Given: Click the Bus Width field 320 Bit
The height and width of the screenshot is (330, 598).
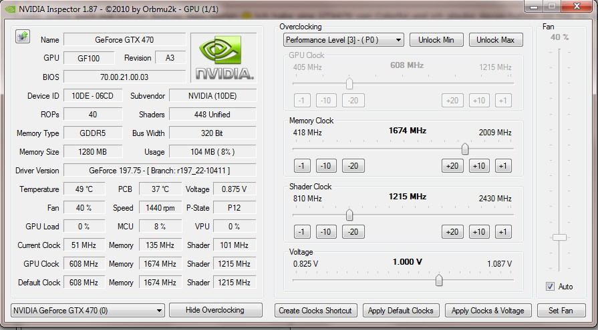Looking at the screenshot, I should (x=212, y=133).
